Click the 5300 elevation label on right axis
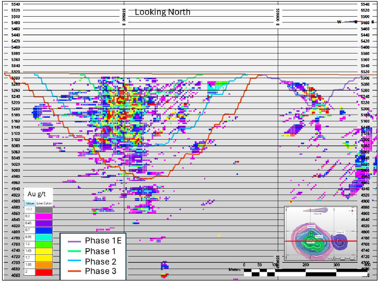 tap(365, 78)
